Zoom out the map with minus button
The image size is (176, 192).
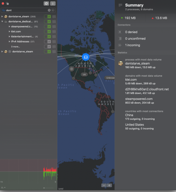point(104,185)
